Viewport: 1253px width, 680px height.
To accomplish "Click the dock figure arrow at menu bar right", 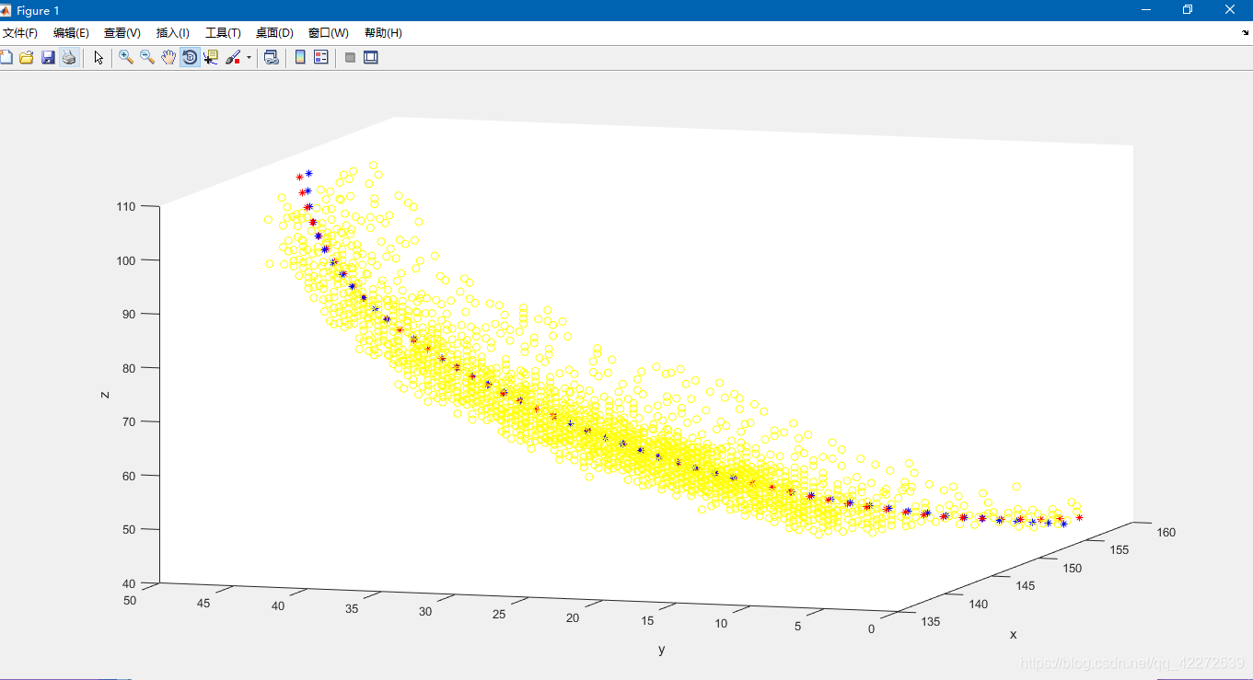I will (1245, 31).
